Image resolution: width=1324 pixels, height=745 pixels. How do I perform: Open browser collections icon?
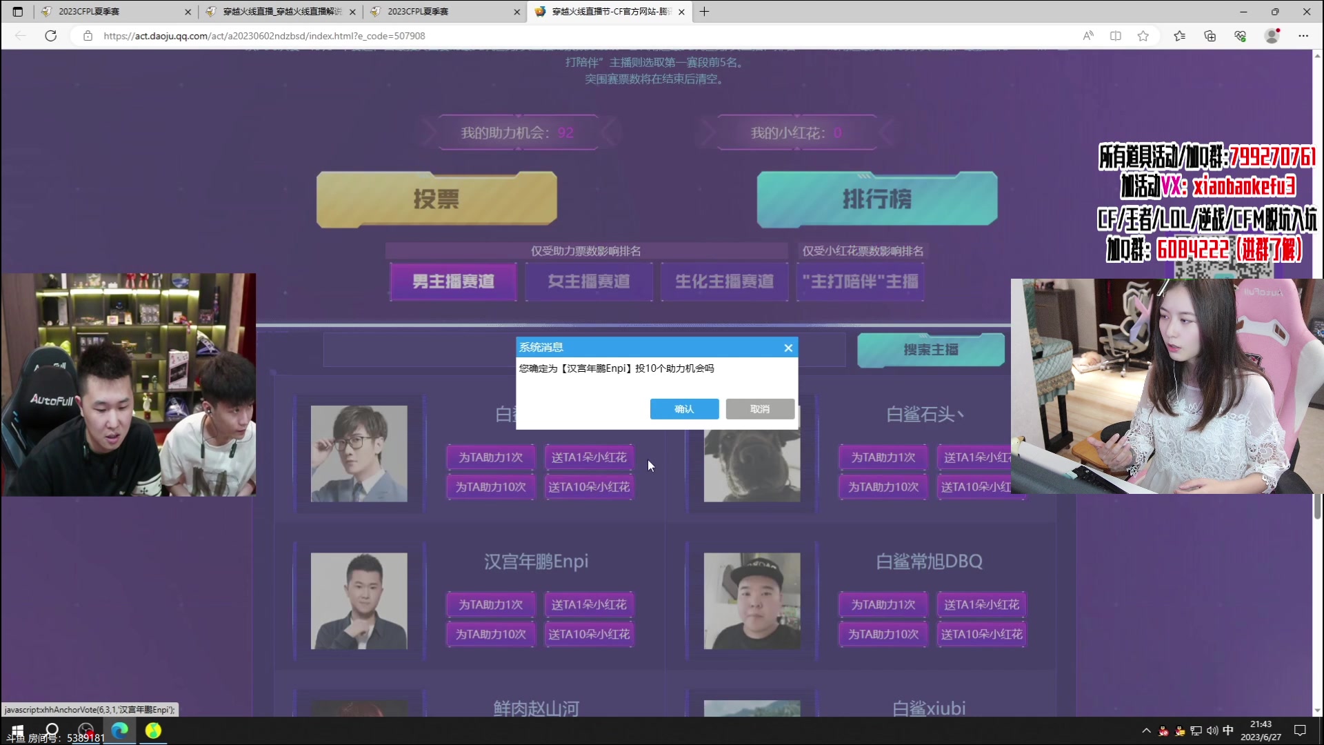(1210, 36)
